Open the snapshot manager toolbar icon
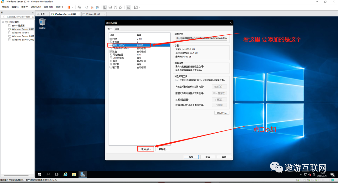Image resolution: width=338 pixels, height=183 pixels. [x=97, y=7]
